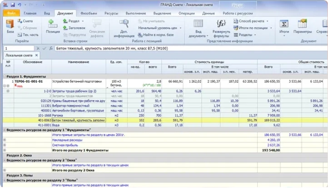Open the Файл menu
Image resolution: width=328 pixels, height=188 pixels.
(11, 13)
